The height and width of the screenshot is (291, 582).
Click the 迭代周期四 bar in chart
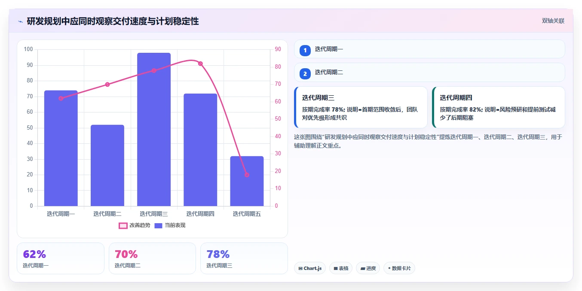tap(200, 150)
